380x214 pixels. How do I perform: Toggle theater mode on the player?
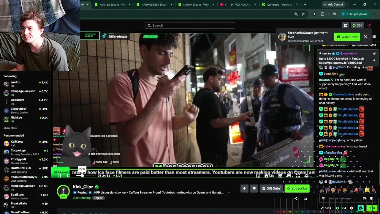point(289,176)
